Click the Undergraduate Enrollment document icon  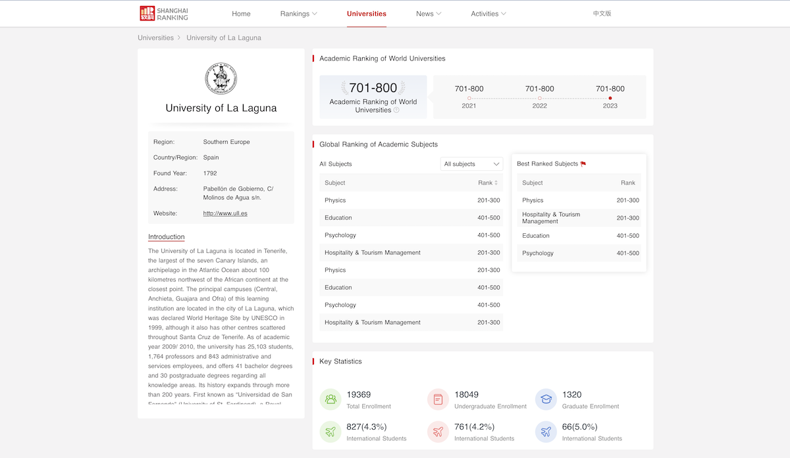click(438, 399)
